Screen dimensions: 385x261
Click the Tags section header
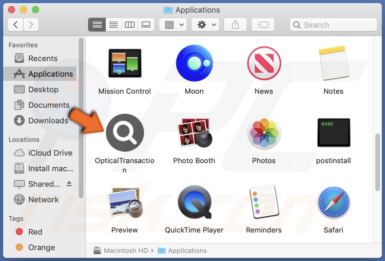tap(16, 218)
